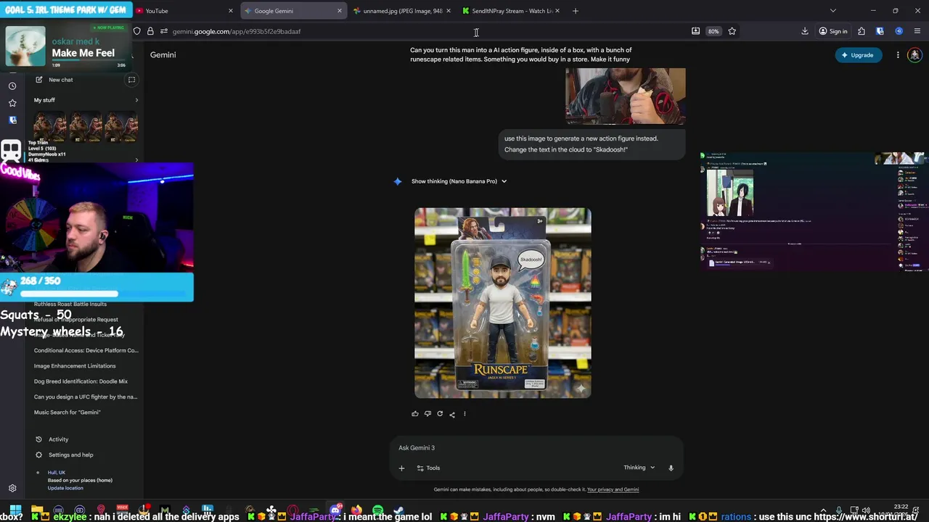This screenshot has height=522, width=929.
Task: Open the Windows Start menu
Action: click(15, 510)
